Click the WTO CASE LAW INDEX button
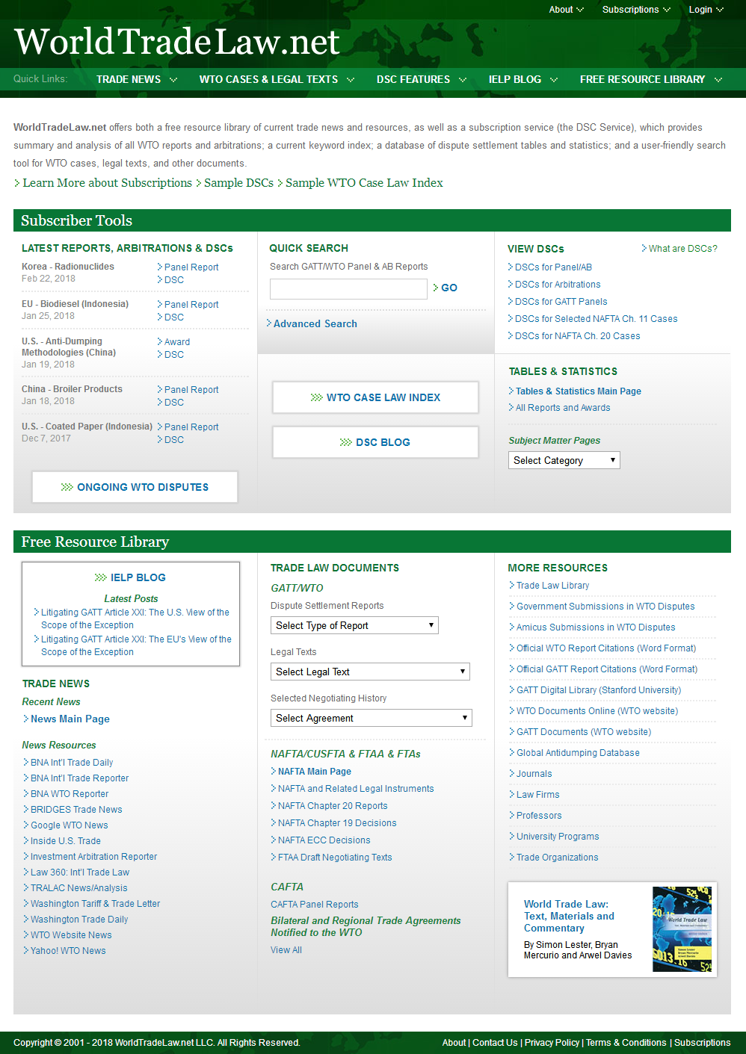The height and width of the screenshot is (1054, 746). pyautogui.click(x=375, y=397)
